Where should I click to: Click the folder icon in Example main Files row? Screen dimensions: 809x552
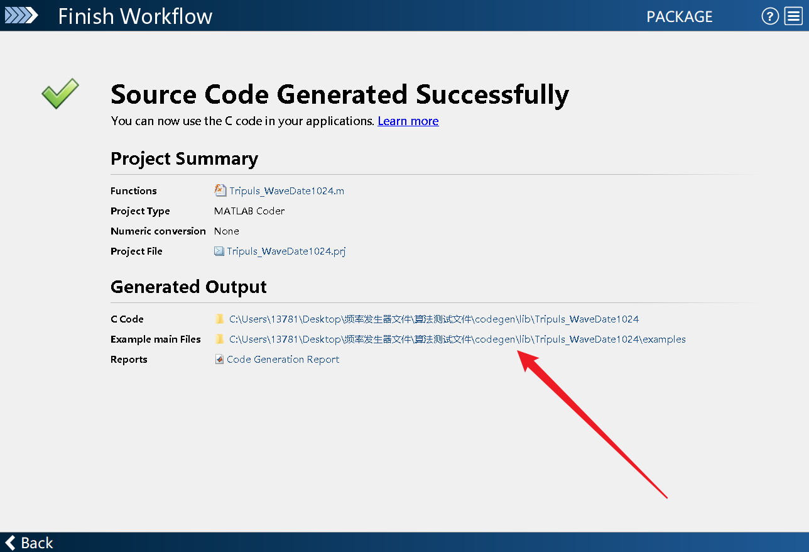(x=219, y=339)
